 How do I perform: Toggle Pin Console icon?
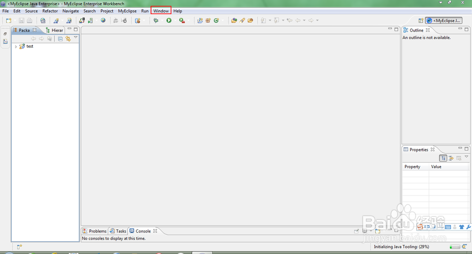[x=356, y=231]
